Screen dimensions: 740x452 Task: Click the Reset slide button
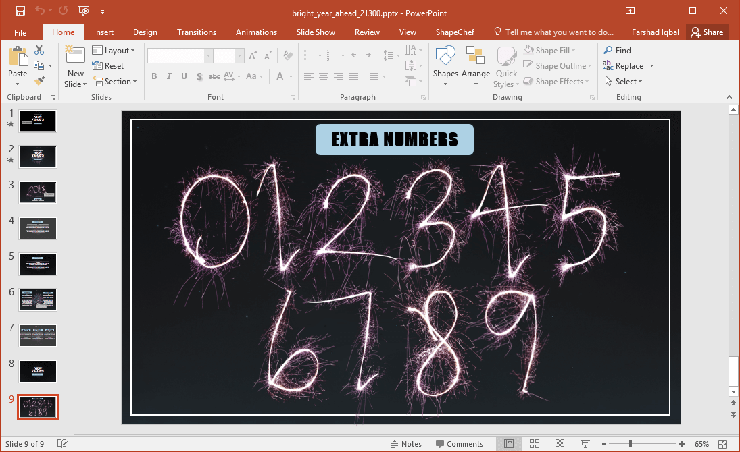coord(108,66)
